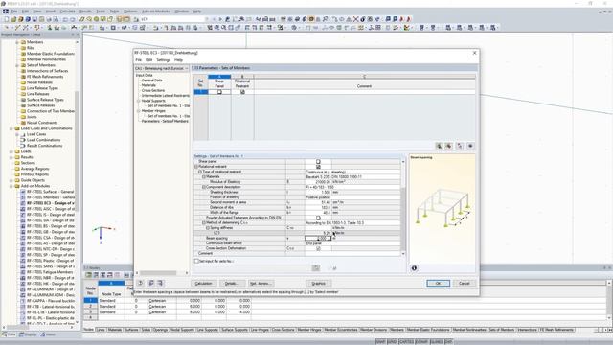Screen dimensions: 613x345
Task: Click the Settings table vertical scrollbar
Action: (x=403, y=207)
